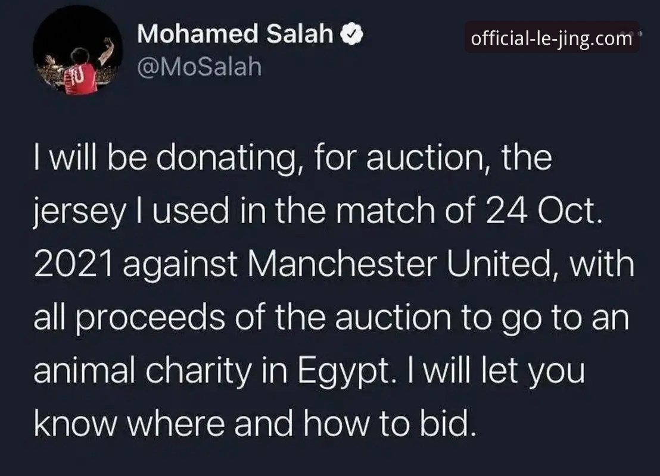Viewport: 660px width, 476px height.
Task: Select the word "Manchester" in the tweet
Action: 342,264
